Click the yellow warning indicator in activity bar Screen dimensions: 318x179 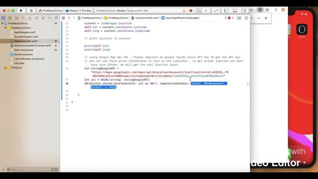185,10
